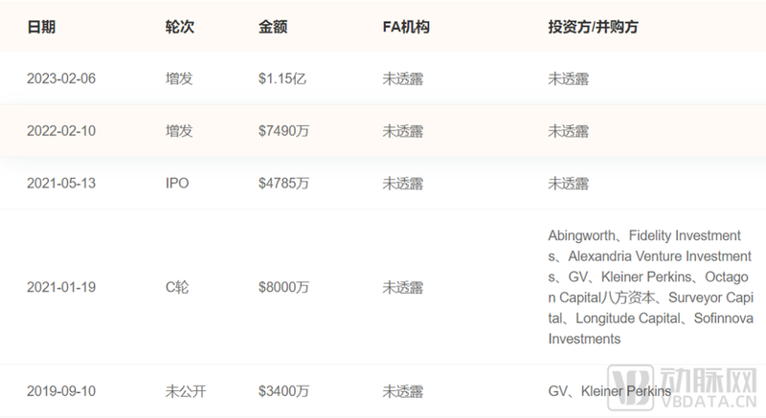Click the FA机构 column header

(x=406, y=27)
